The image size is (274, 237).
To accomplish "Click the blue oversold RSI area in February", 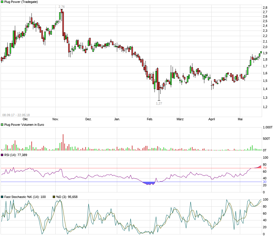I will tap(149, 183).
